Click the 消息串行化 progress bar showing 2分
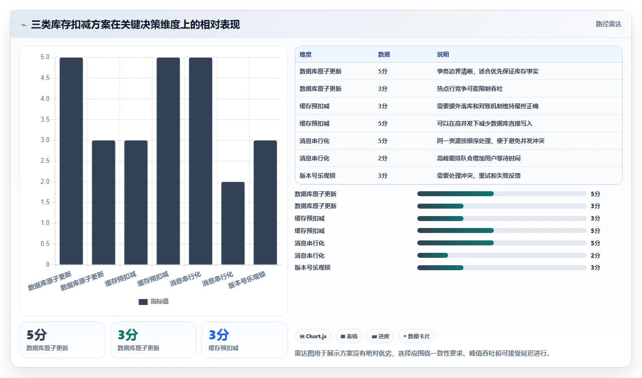The image size is (642, 378). tap(502, 255)
